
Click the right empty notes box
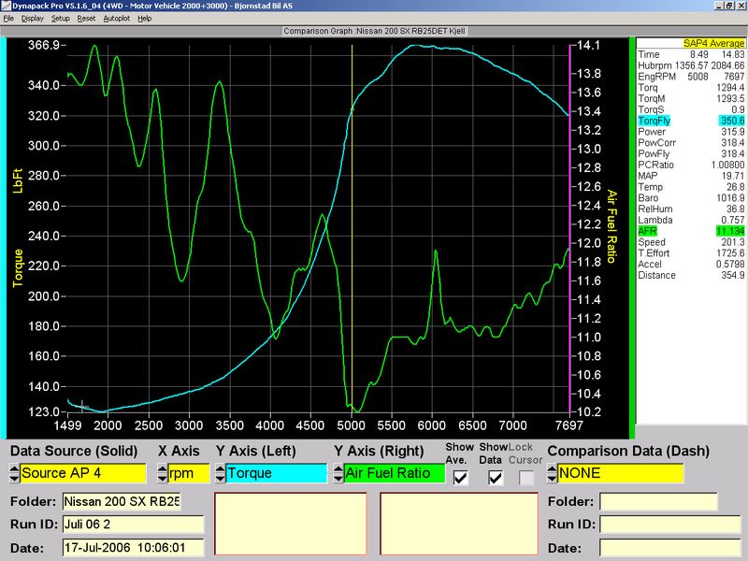[x=459, y=524]
